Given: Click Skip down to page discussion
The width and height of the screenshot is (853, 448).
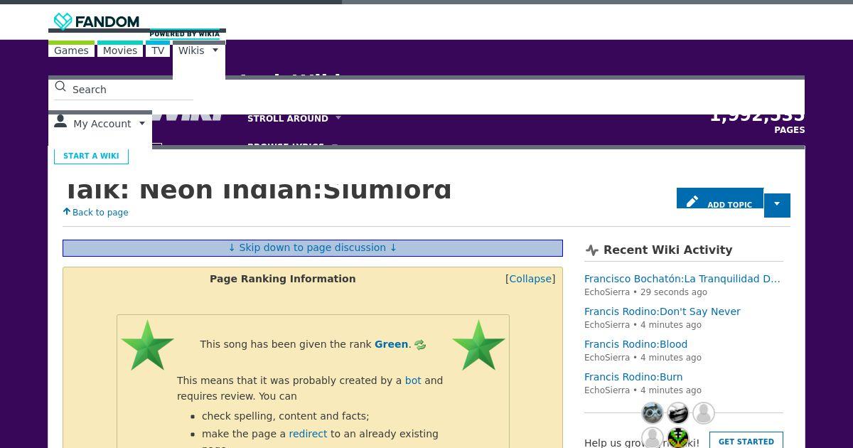Looking at the screenshot, I should (313, 247).
